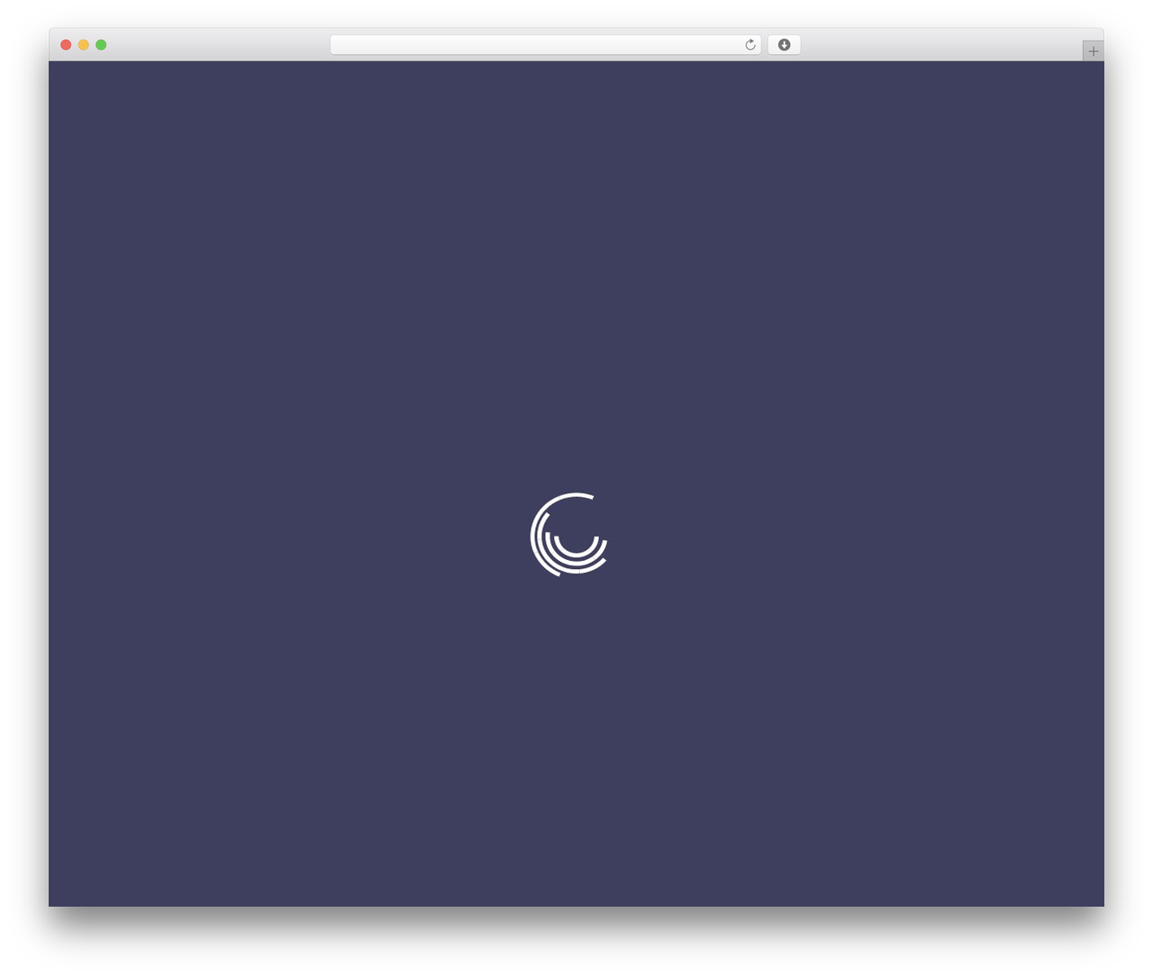Screen dimensions: 1153x976
Task: Close the window with red button
Action: pos(66,45)
